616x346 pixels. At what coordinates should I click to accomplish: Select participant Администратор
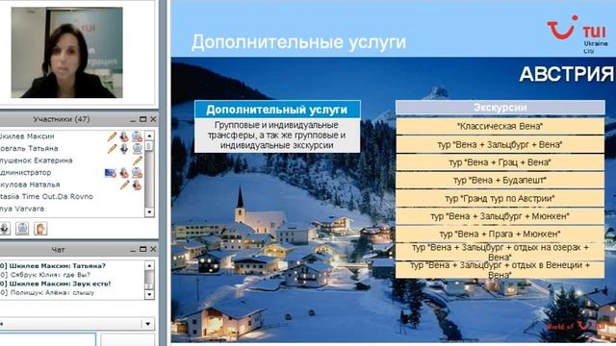pyautogui.click(x=26, y=173)
